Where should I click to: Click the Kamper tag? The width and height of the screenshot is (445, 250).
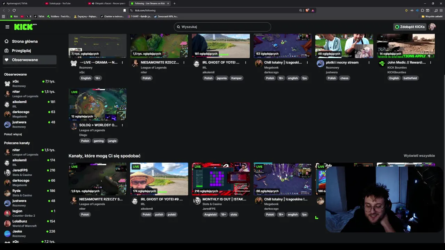(236, 78)
